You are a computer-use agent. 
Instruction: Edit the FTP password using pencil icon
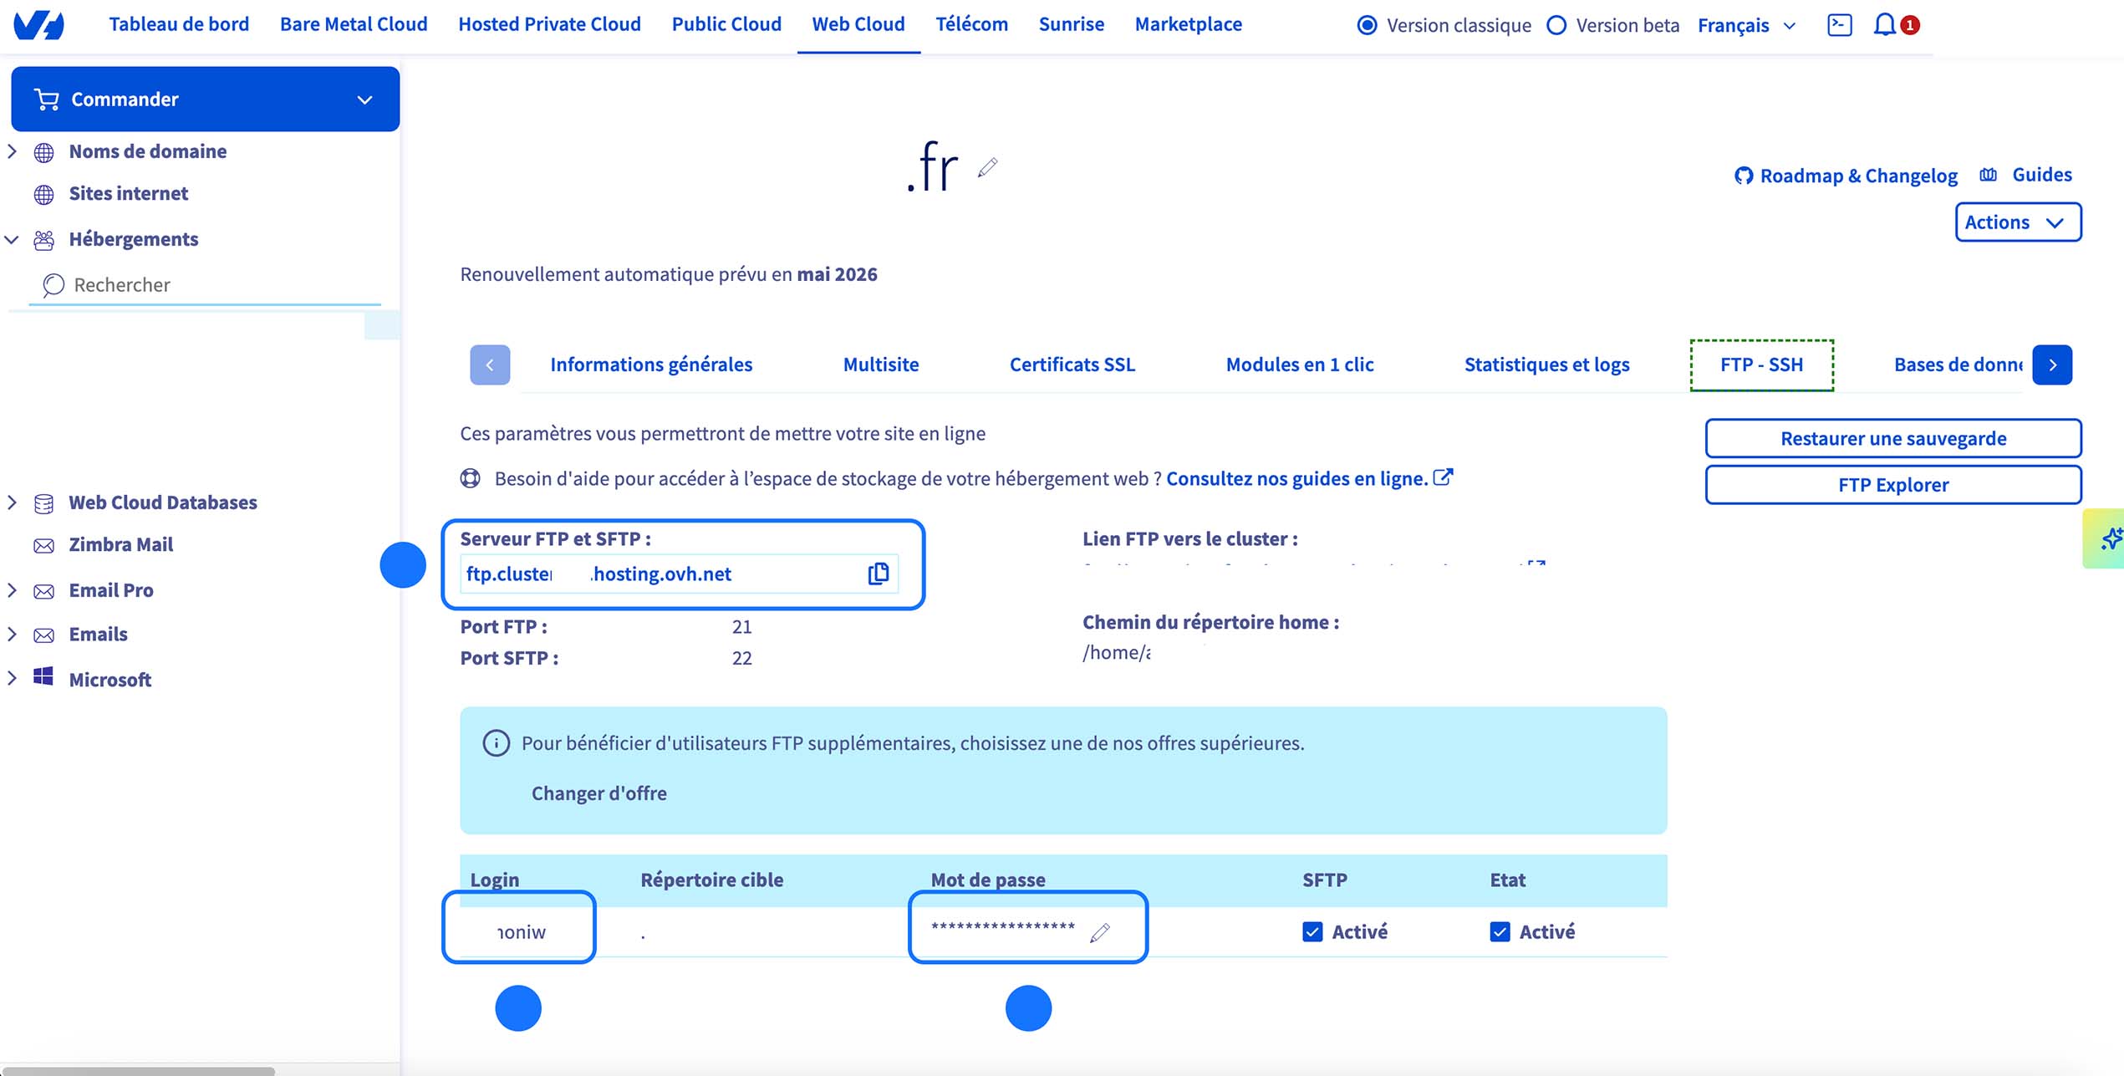(x=1101, y=932)
